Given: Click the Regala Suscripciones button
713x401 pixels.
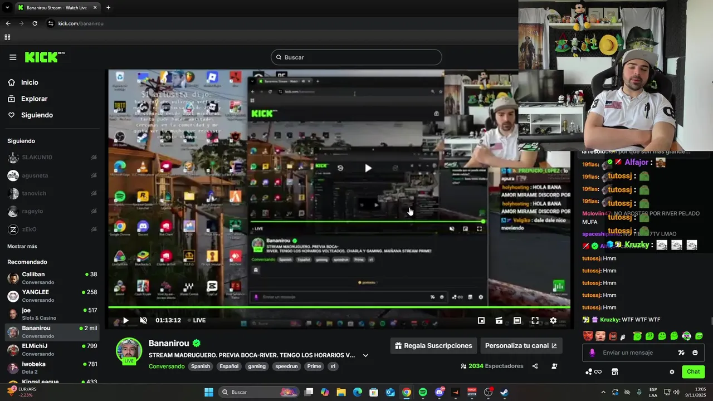Looking at the screenshot, I should [x=433, y=346].
